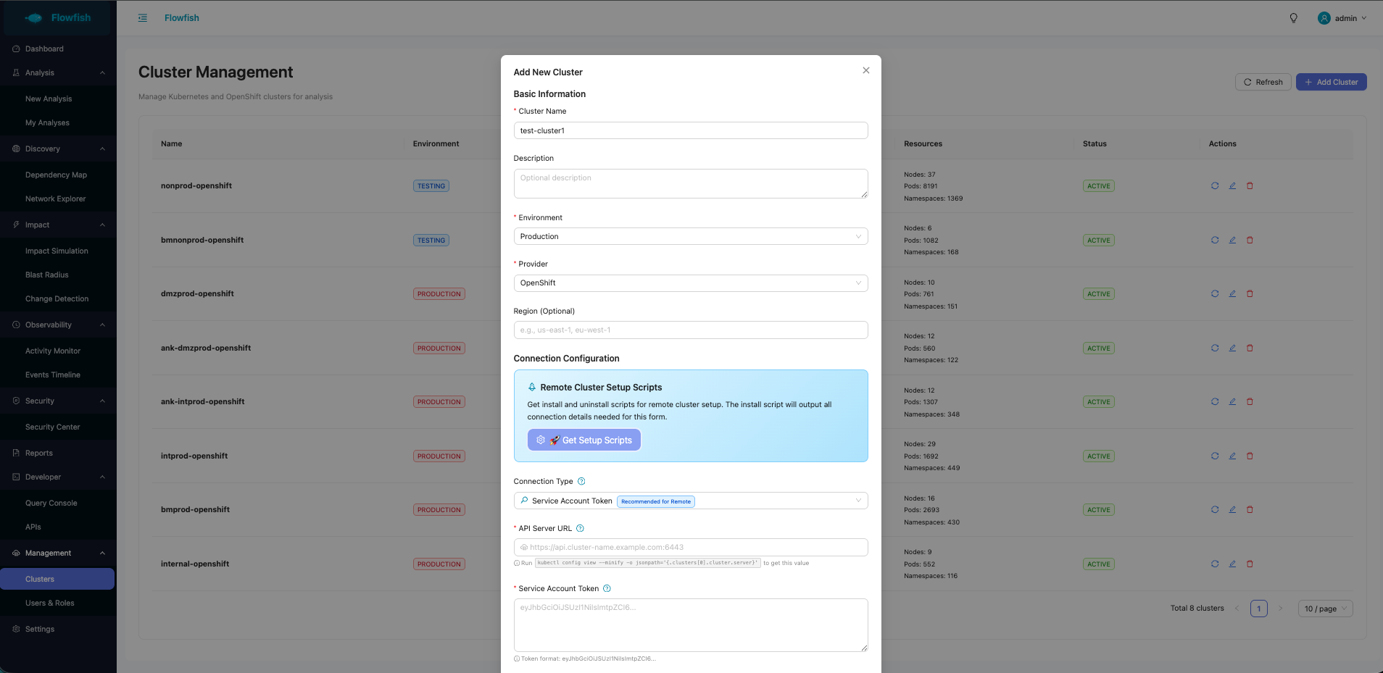Click the Add Cluster button
Viewport: 1383px width, 673px height.
[x=1331, y=82]
